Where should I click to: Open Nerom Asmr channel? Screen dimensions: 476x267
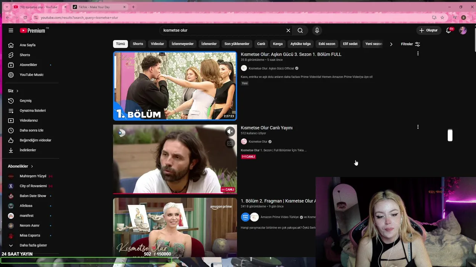pyautogui.click(x=30, y=225)
